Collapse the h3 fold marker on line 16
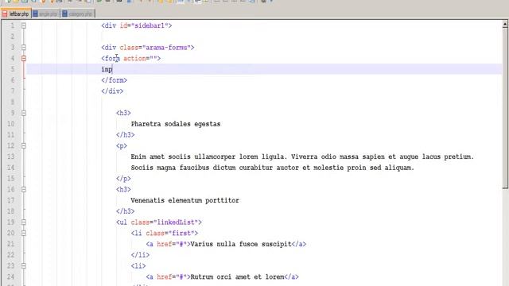Screen dimensions: 509x286 click(x=24, y=189)
